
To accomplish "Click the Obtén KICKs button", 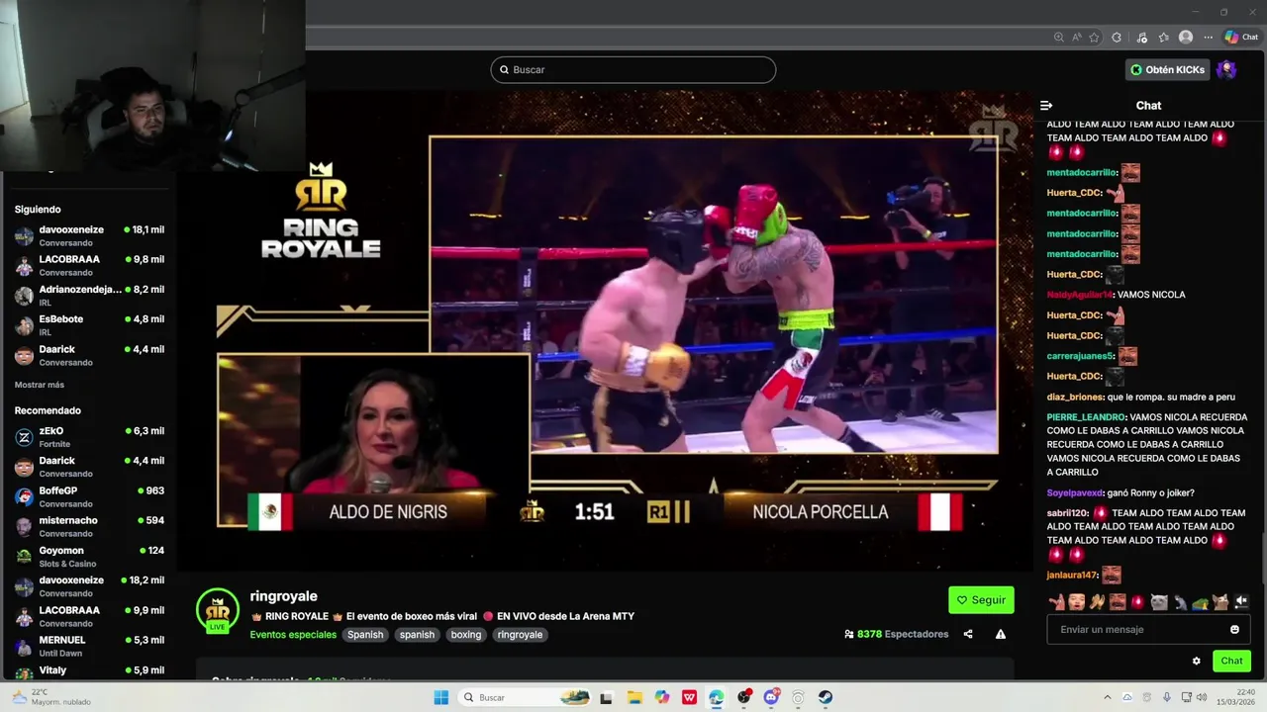I will click(1168, 69).
